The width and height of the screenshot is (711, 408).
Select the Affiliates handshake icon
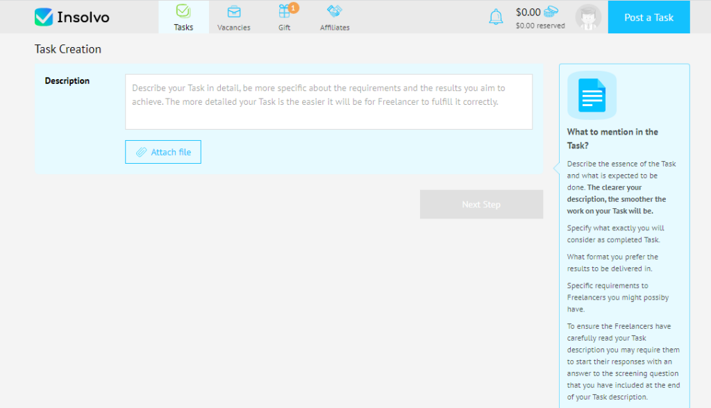point(334,11)
